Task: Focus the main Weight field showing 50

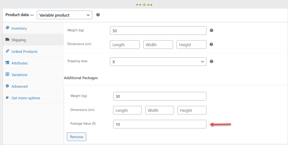Action: coord(158,31)
